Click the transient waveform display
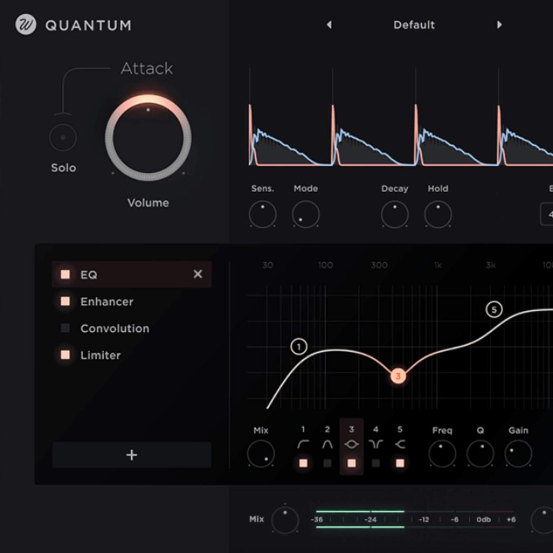This screenshot has height=553, width=553. tap(400, 117)
